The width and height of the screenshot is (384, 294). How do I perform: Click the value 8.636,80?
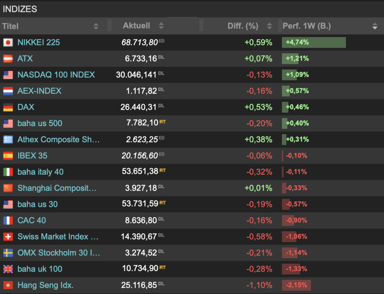[141, 220]
